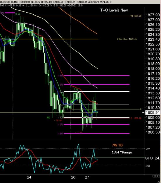Select the YL 1808.86 level label
The width and height of the screenshot is (161, 183).
tap(136, 118)
